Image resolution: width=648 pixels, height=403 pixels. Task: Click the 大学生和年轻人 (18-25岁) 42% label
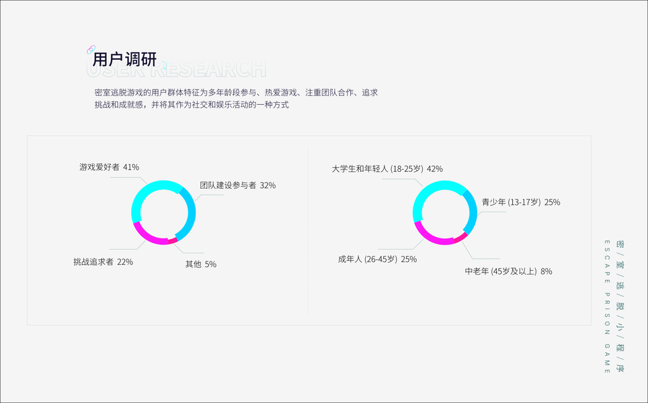pyautogui.click(x=387, y=169)
